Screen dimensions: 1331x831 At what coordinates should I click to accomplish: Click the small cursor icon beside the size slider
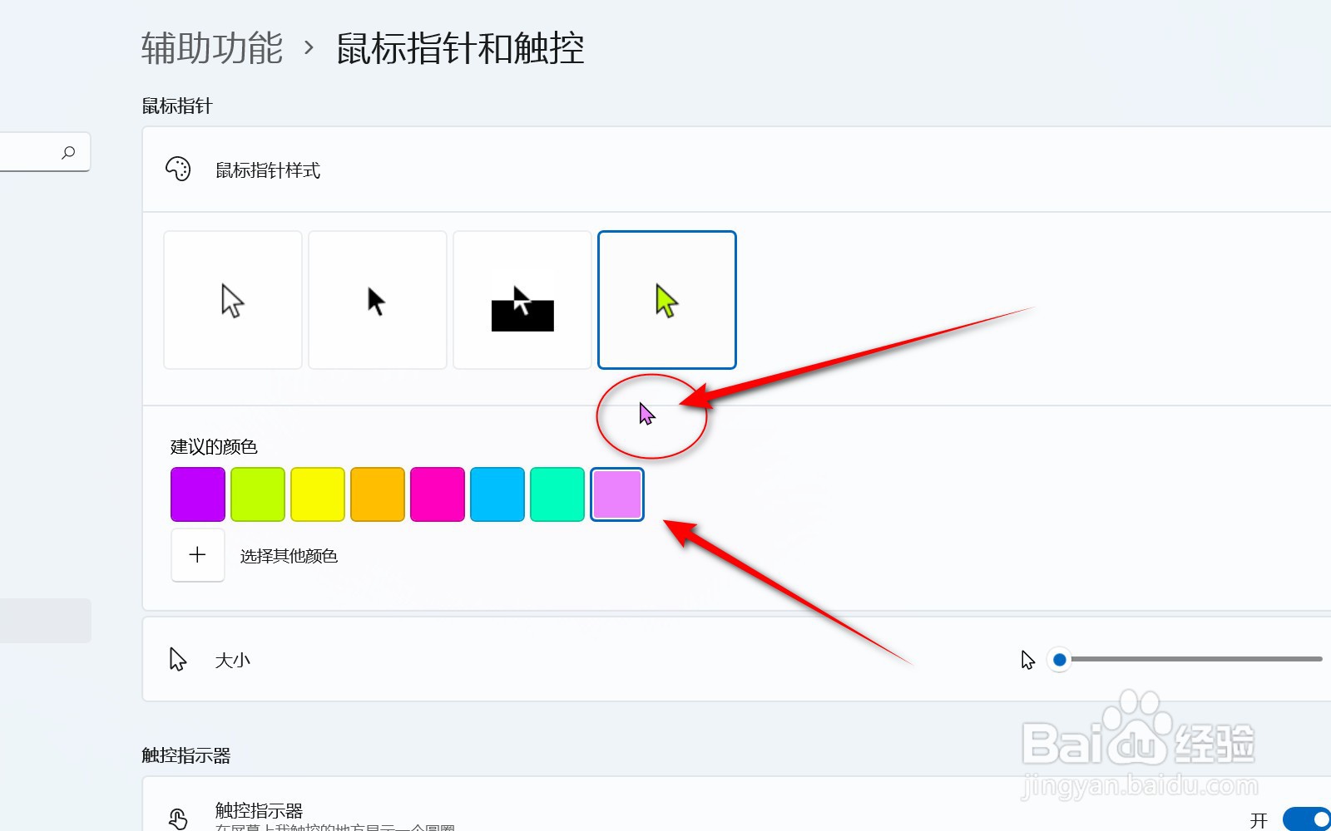[1028, 660]
